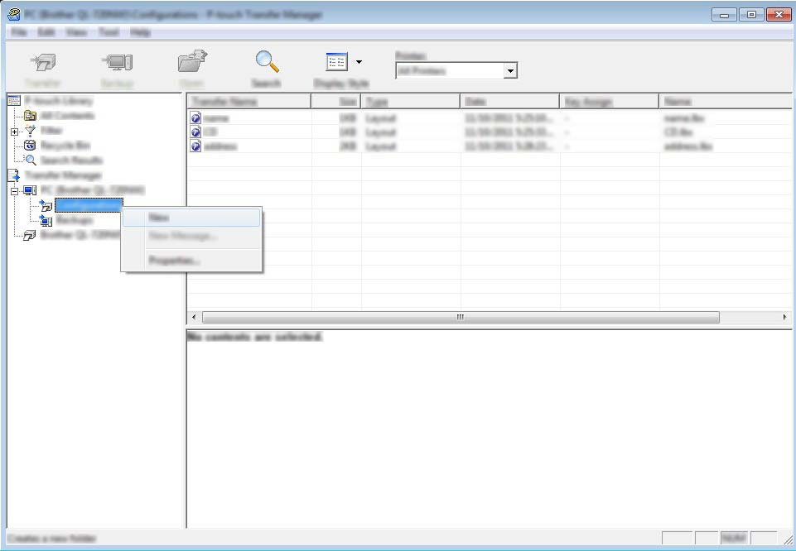Viewport: 796px width, 551px height.
Task: Click the scrollbar right arrow
Action: 785,318
